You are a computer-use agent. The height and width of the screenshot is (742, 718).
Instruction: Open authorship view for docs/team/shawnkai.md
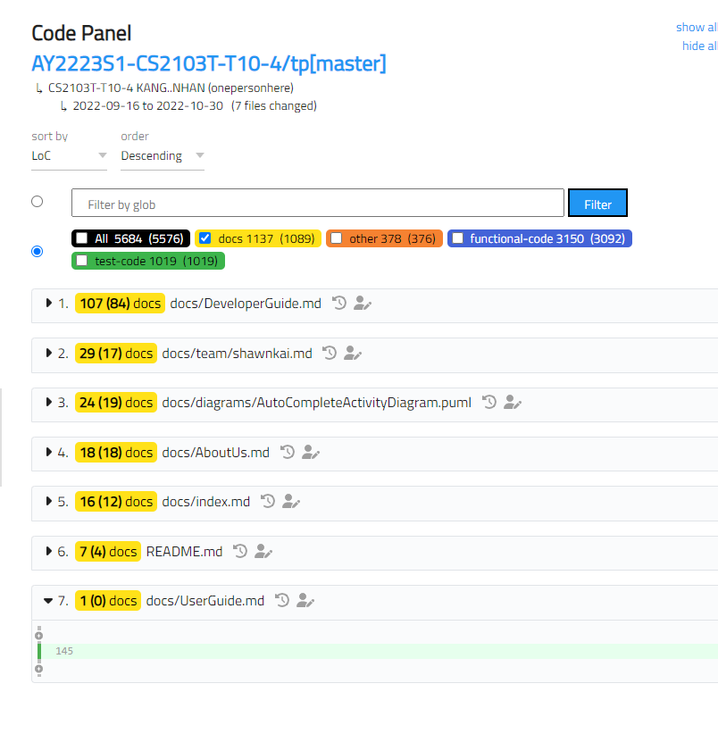click(x=353, y=353)
